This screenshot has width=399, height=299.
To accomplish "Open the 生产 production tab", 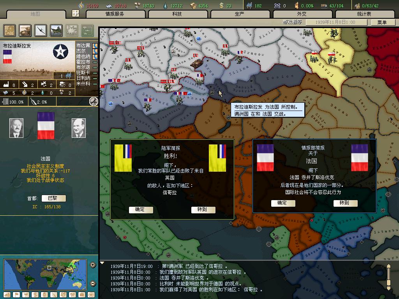I will tap(240, 14).
